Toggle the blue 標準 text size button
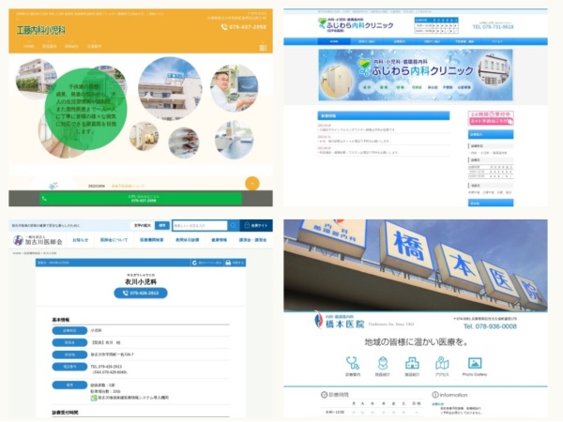The image size is (563, 422). (162, 225)
